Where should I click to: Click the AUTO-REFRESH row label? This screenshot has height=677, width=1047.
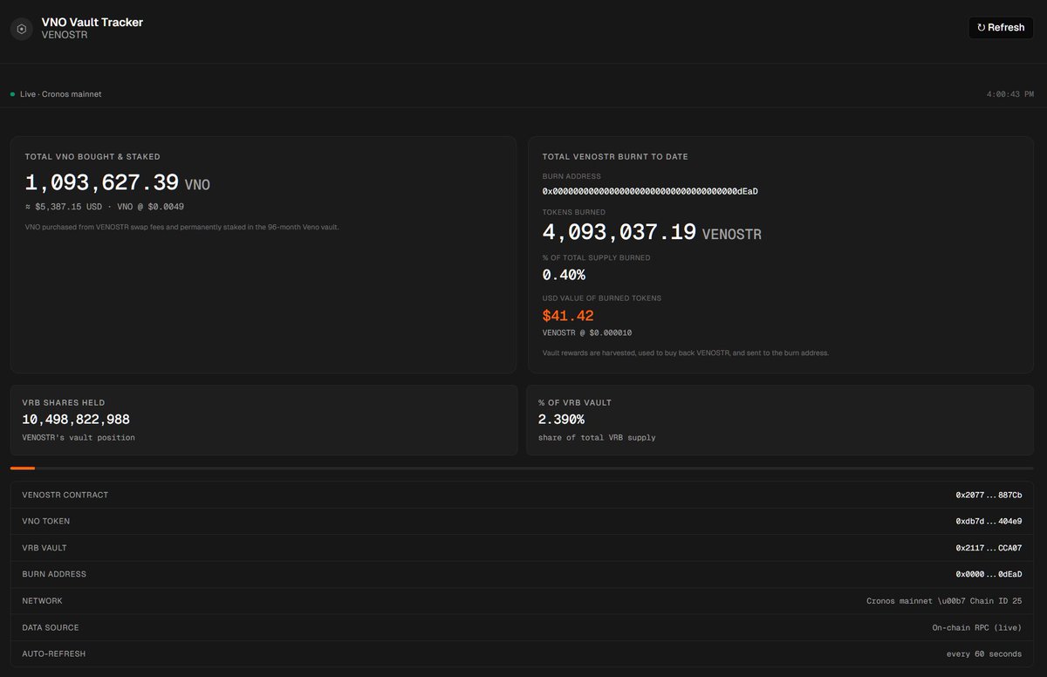[54, 653]
